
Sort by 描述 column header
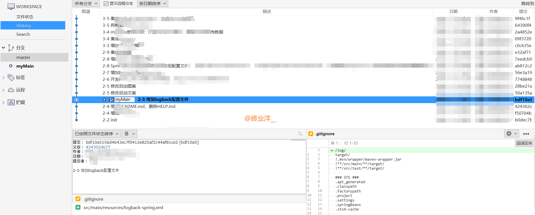point(267,11)
